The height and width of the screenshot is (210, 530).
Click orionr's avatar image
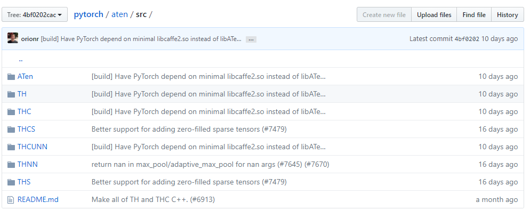click(13, 38)
